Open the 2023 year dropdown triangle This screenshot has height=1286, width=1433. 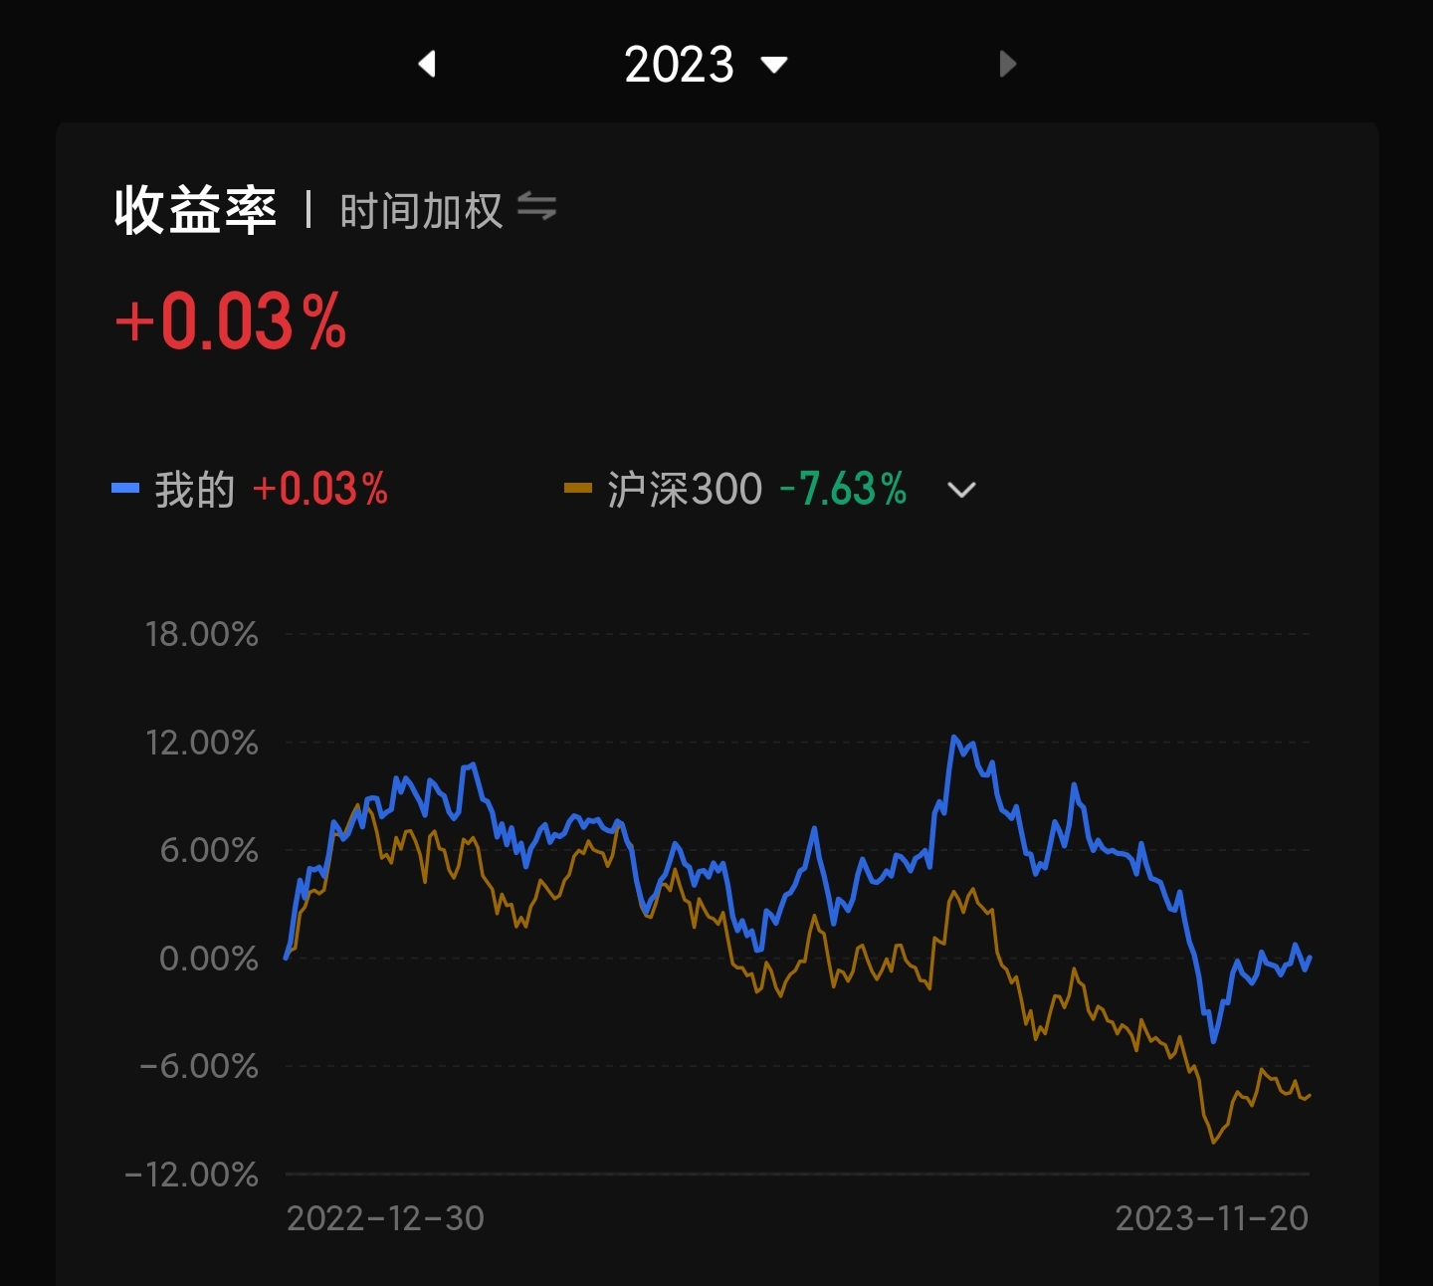pos(774,66)
